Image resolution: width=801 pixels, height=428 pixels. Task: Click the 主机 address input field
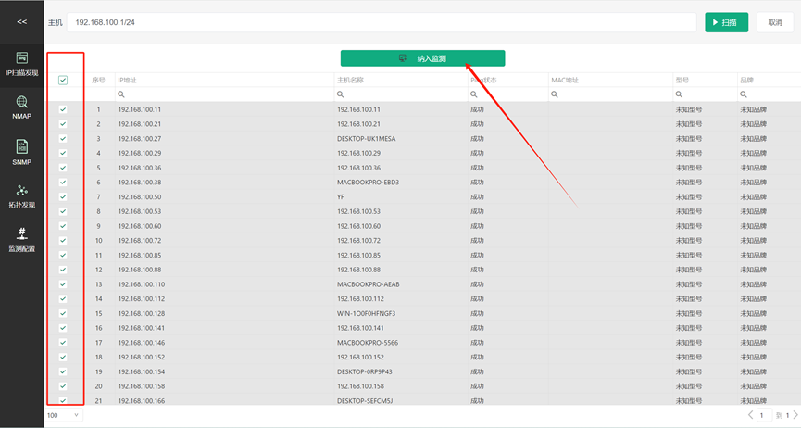[382, 22]
